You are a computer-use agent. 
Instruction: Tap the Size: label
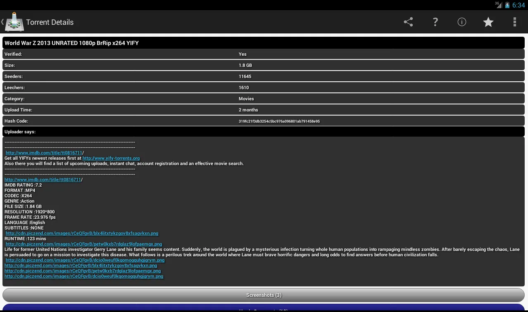pos(10,65)
